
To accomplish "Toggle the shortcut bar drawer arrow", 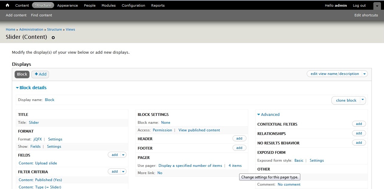I will point(377,6).
